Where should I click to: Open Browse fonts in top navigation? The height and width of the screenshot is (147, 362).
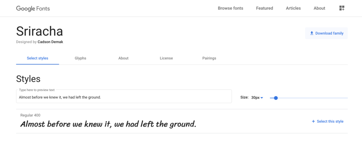pos(230,8)
